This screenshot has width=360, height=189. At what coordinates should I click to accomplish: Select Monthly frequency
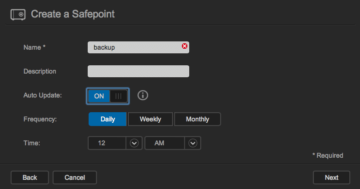pos(198,119)
